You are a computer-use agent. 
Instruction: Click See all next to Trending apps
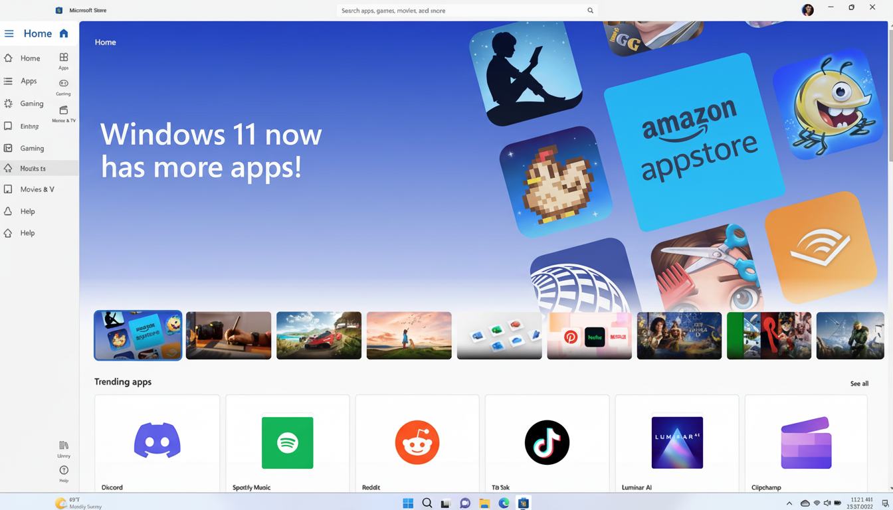[859, 383]
